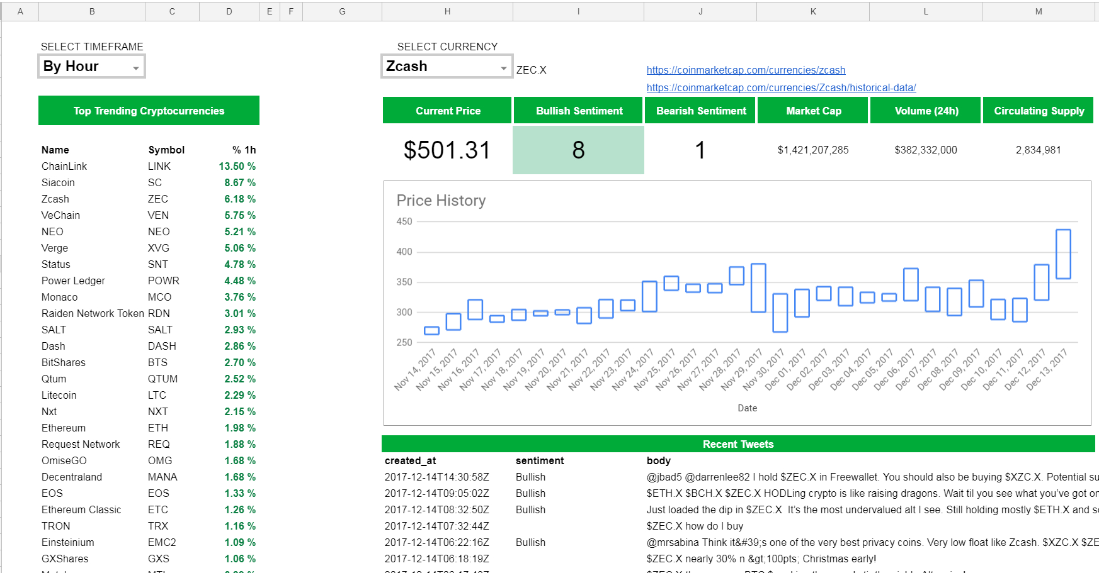
Task: Select the Market Cap header cell
Action: 813,111
